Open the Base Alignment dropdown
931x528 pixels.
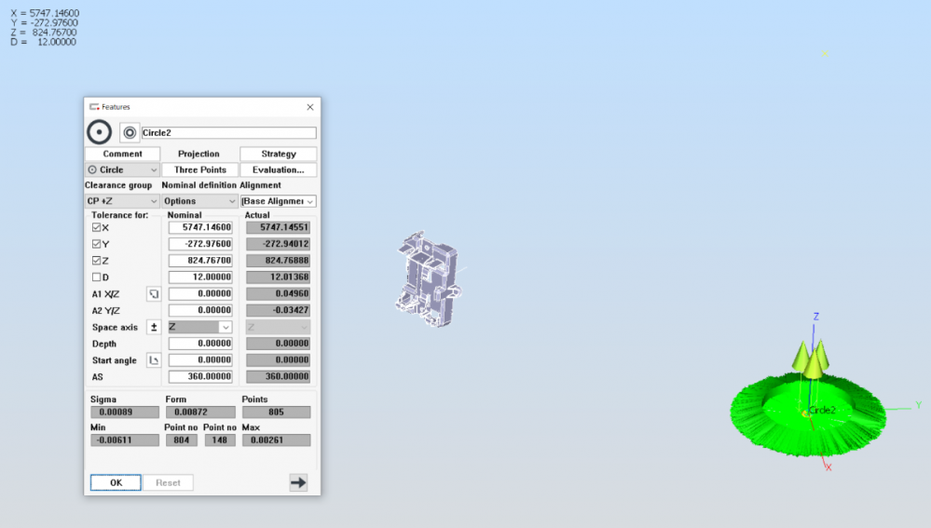click(x=278, y=201)
